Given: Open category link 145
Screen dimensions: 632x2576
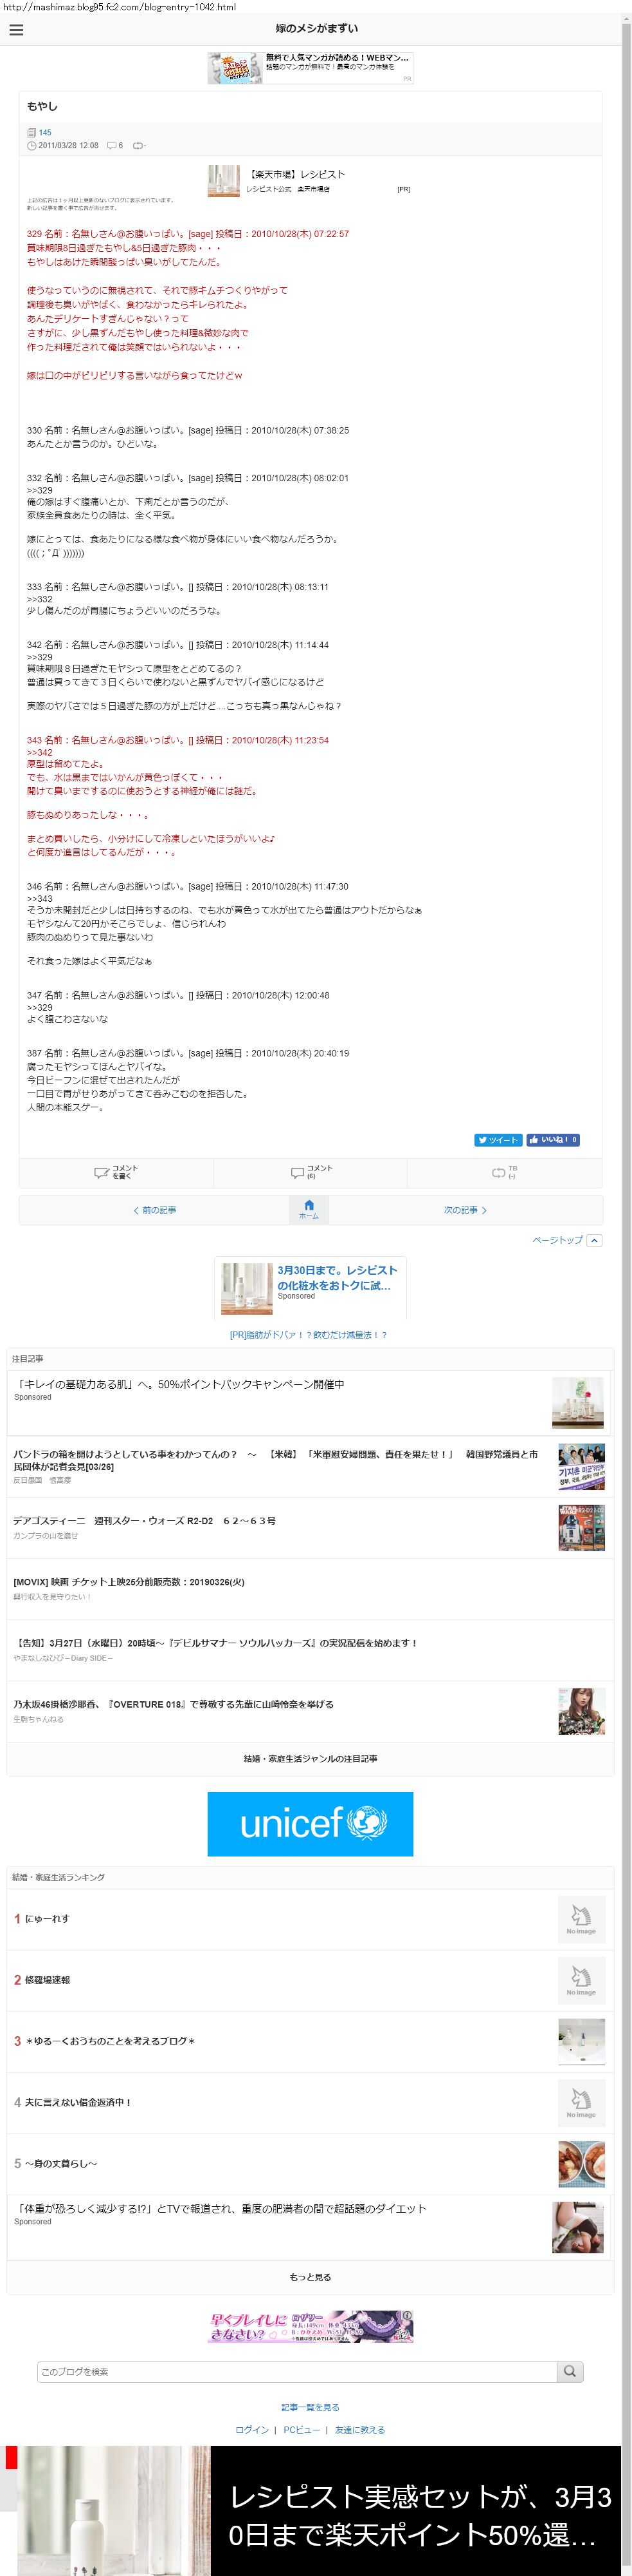Looking at the screenshot, I should pos(45,132).
